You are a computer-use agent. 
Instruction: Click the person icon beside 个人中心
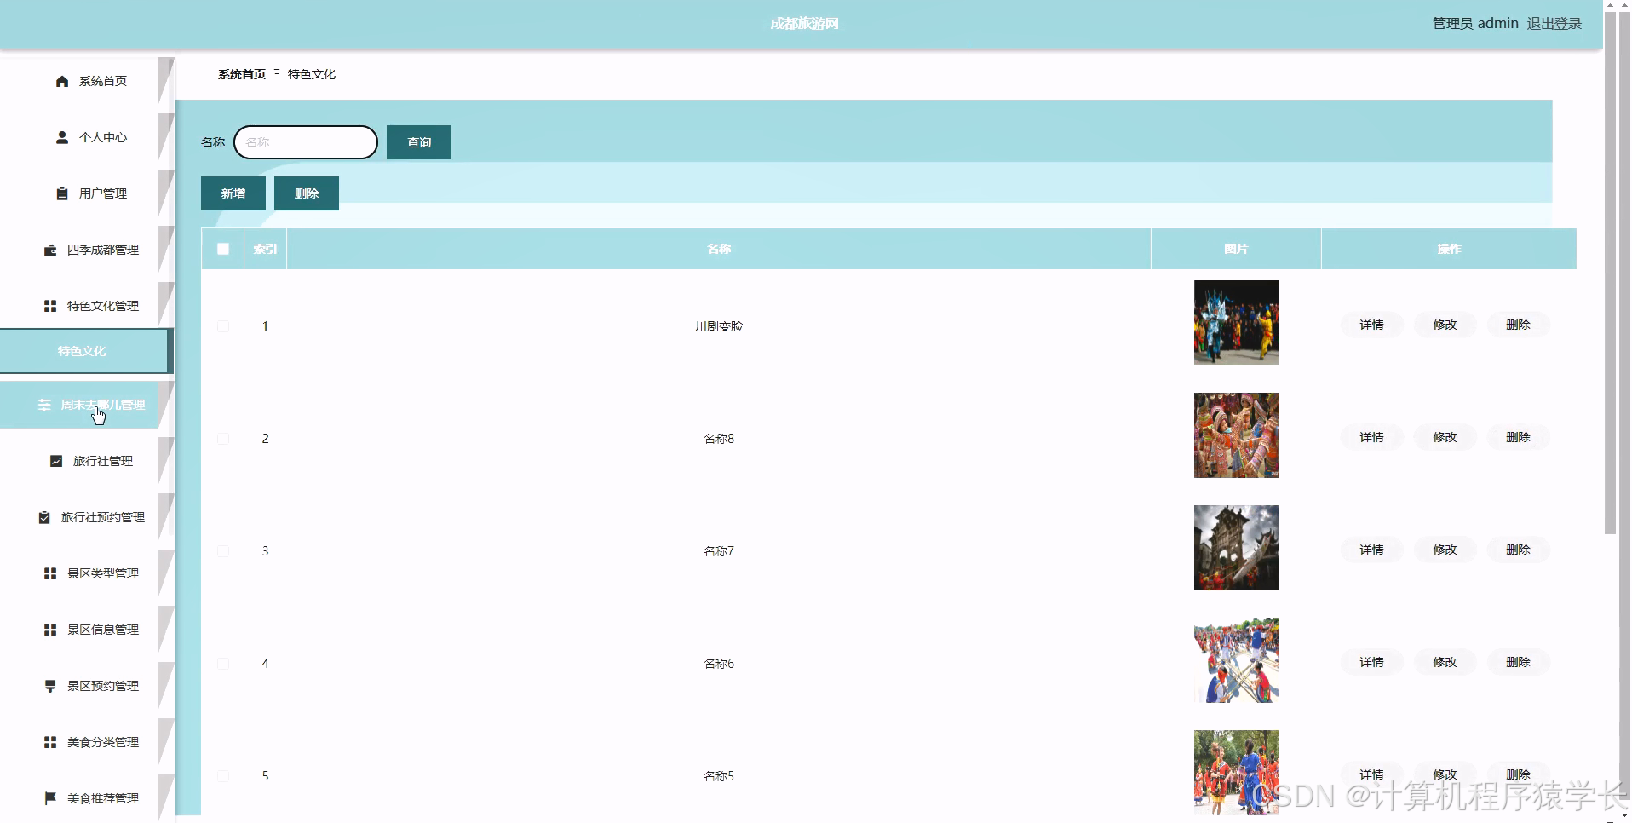[62, 137]
